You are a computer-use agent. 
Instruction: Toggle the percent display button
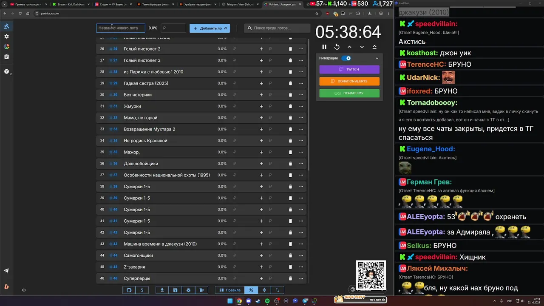click(251, 290)
